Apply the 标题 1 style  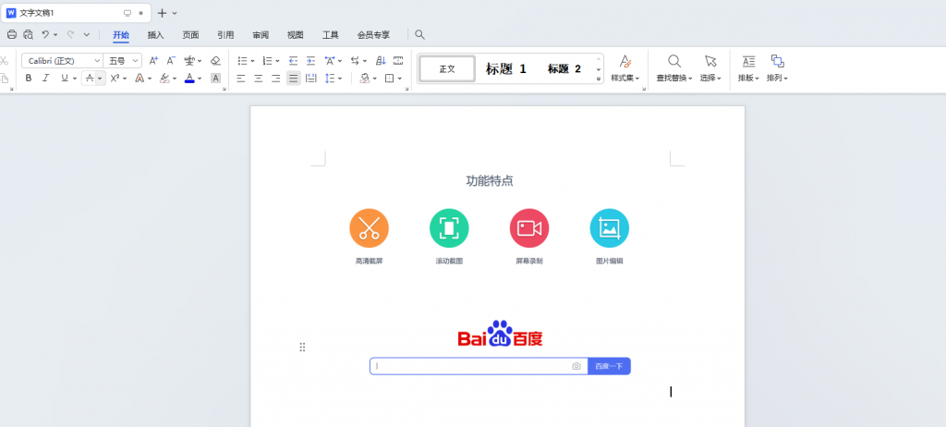tap(505, 68)
